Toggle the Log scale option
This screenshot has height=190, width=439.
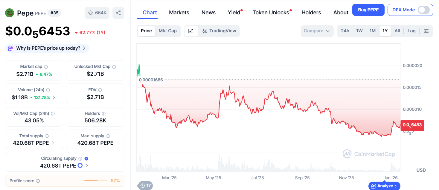[x=411, y=31]
